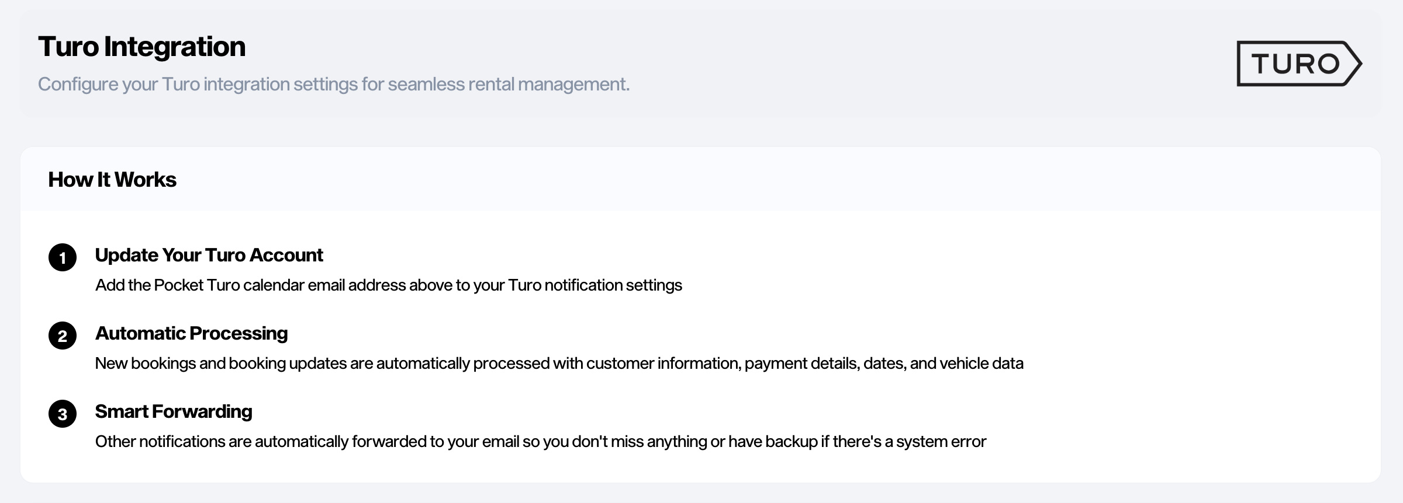The width and height of the screenshot is (1403, 503).
Task: Click the step 1 number badge
Action: (x=63, y=257)
